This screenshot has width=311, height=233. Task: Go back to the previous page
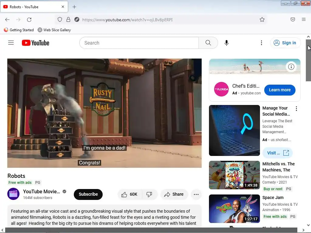coord(7,20)
